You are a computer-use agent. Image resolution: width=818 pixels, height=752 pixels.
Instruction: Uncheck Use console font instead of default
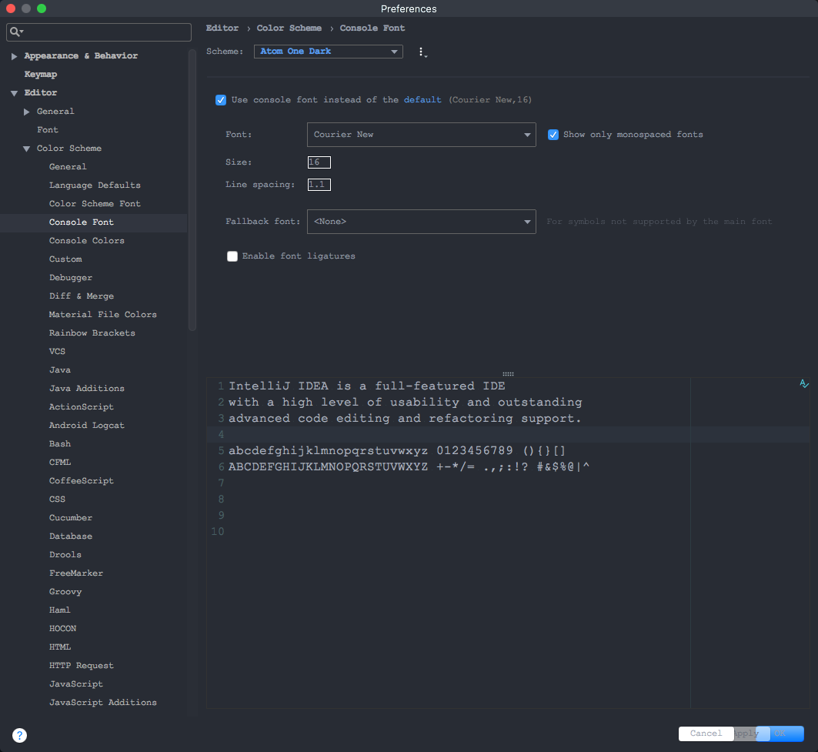(221, 100)
